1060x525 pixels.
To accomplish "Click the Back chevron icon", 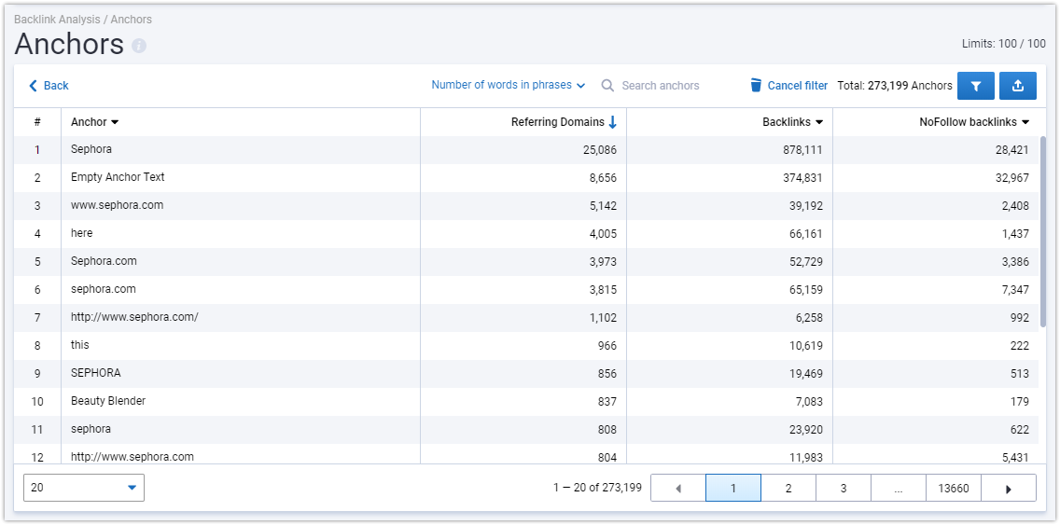I will (x=33, y=86).
